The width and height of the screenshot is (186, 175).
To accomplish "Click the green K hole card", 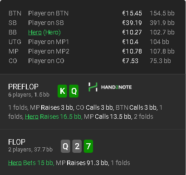I will click(x=62, y=91).
